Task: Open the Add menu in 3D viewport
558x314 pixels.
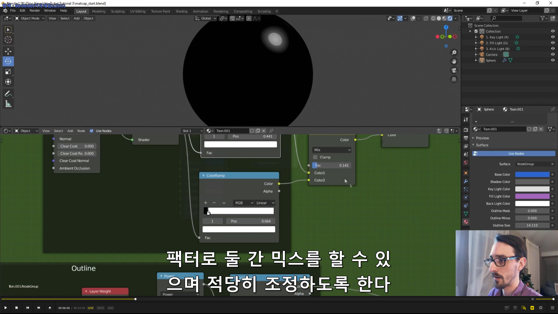Action: pyautogui.click(x=76, y=18)
